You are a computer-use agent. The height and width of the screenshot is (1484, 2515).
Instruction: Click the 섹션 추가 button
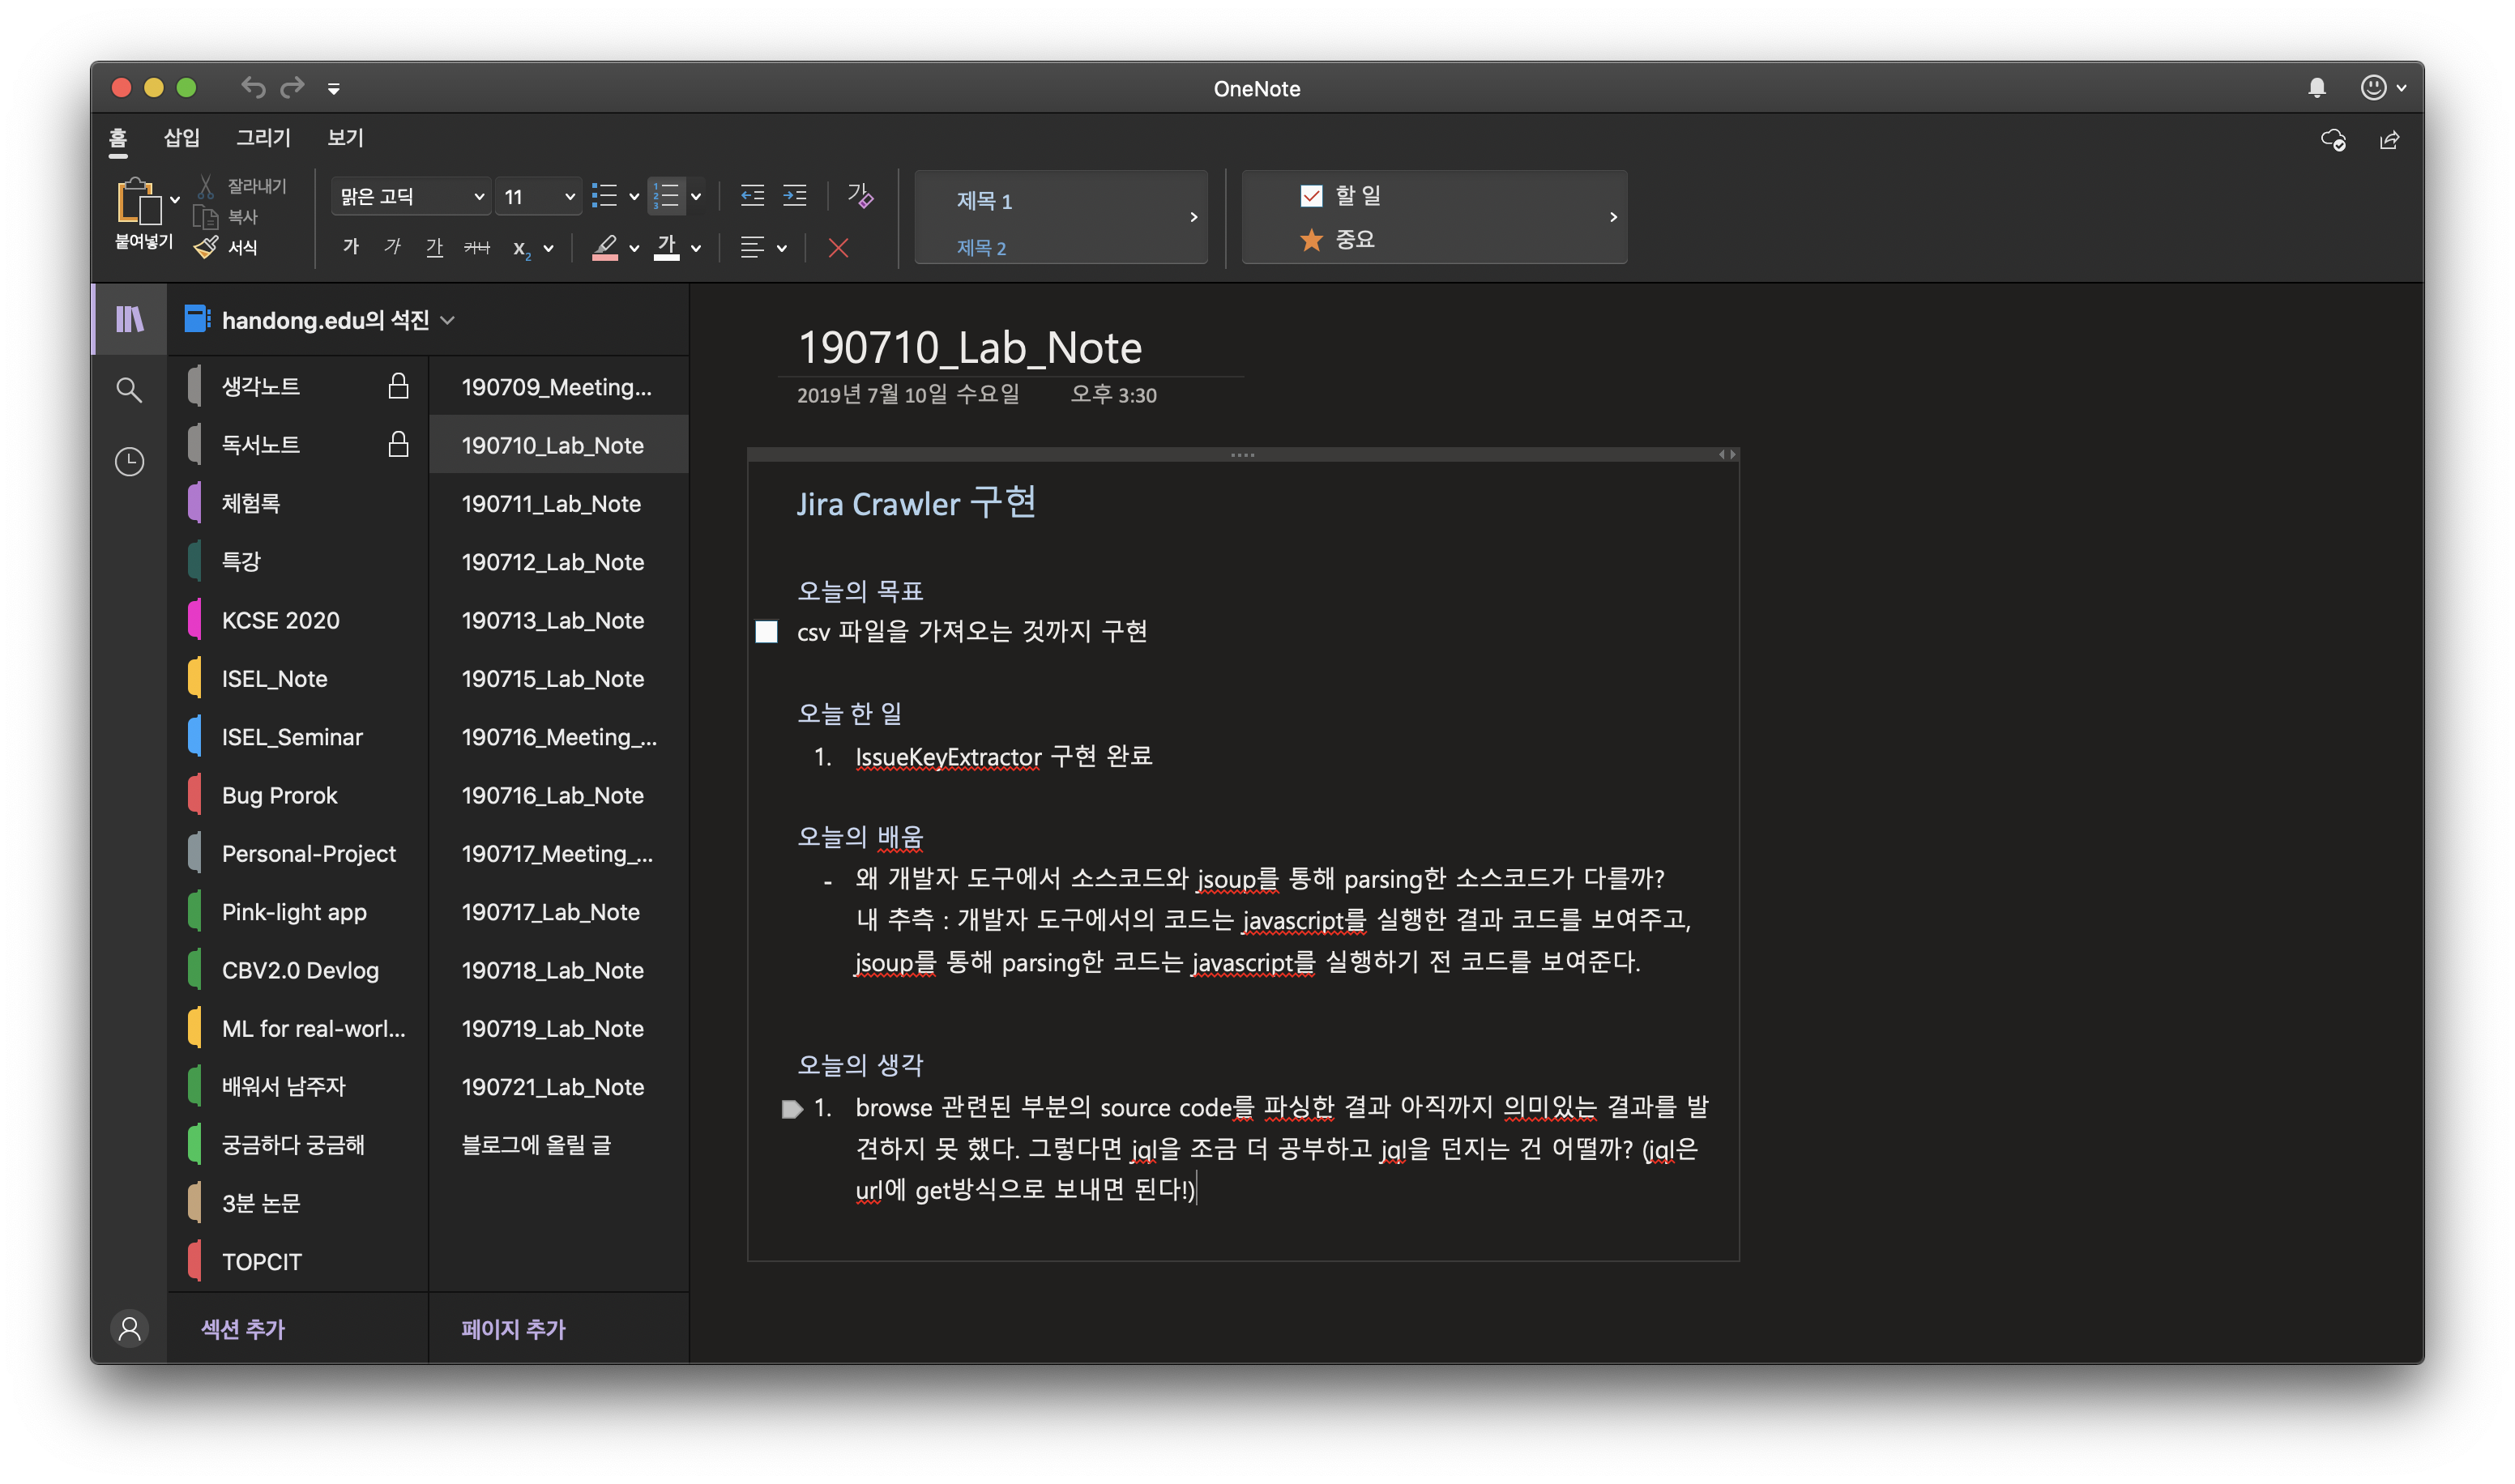coord(242,1328)
